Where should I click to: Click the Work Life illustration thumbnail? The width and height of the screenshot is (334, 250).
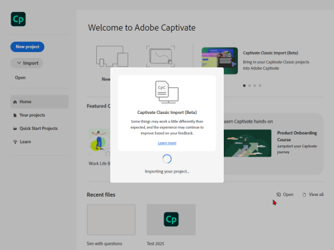100,142
